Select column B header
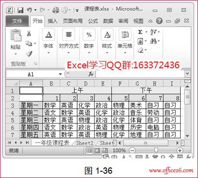This screenshot has width=198, height=178. [51, 84]
